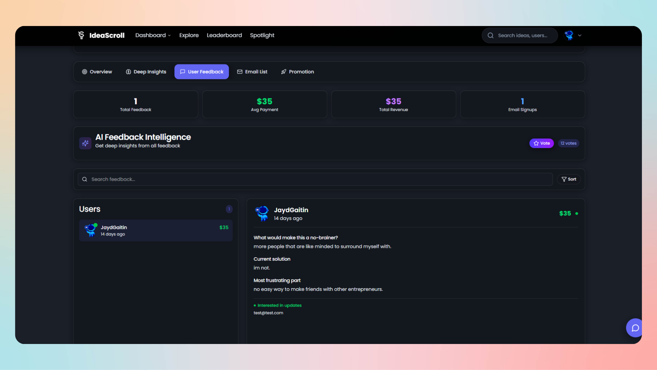Click the profile avatar in top bar
Viewport: 657px width, 370px height.
569,35
